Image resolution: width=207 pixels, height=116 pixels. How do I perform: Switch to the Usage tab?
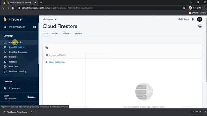tap(78, 34)
